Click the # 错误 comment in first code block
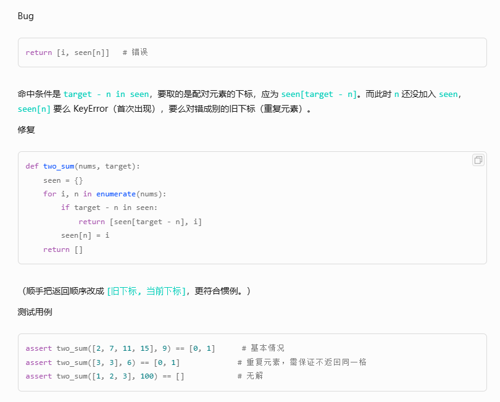 click(x=135, y=52)
